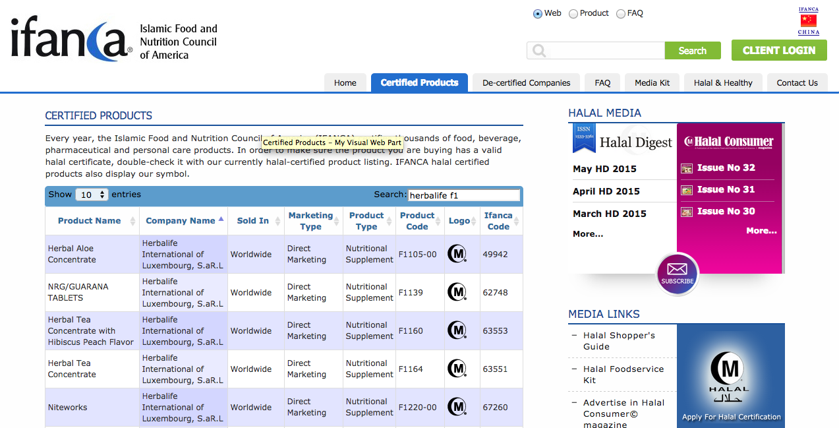Sort by Product Name column
Screen dimensions: 839x428
[x=92, y=221]
